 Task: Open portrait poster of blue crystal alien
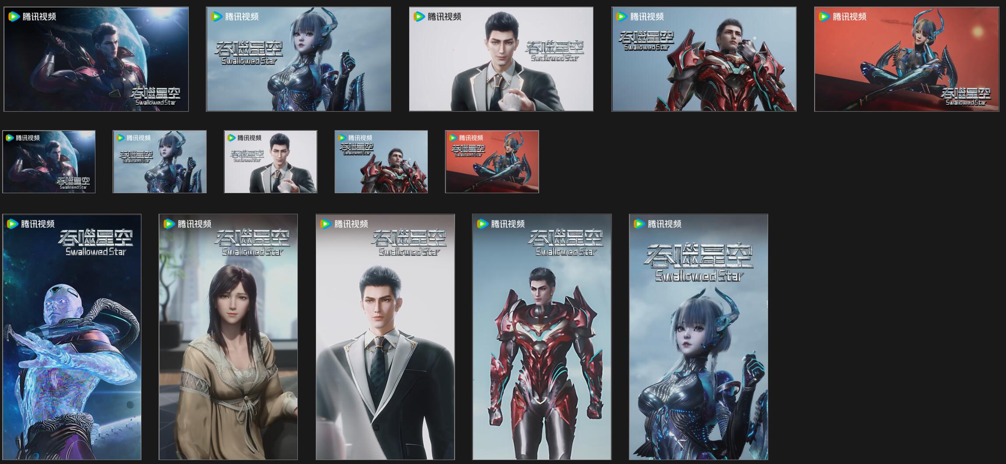72,337
